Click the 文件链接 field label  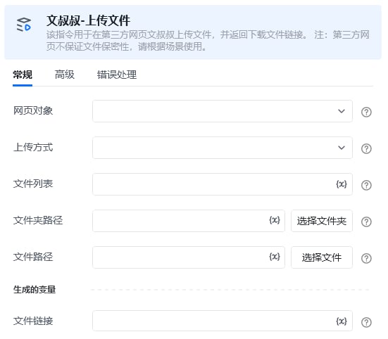coord(33,321)
